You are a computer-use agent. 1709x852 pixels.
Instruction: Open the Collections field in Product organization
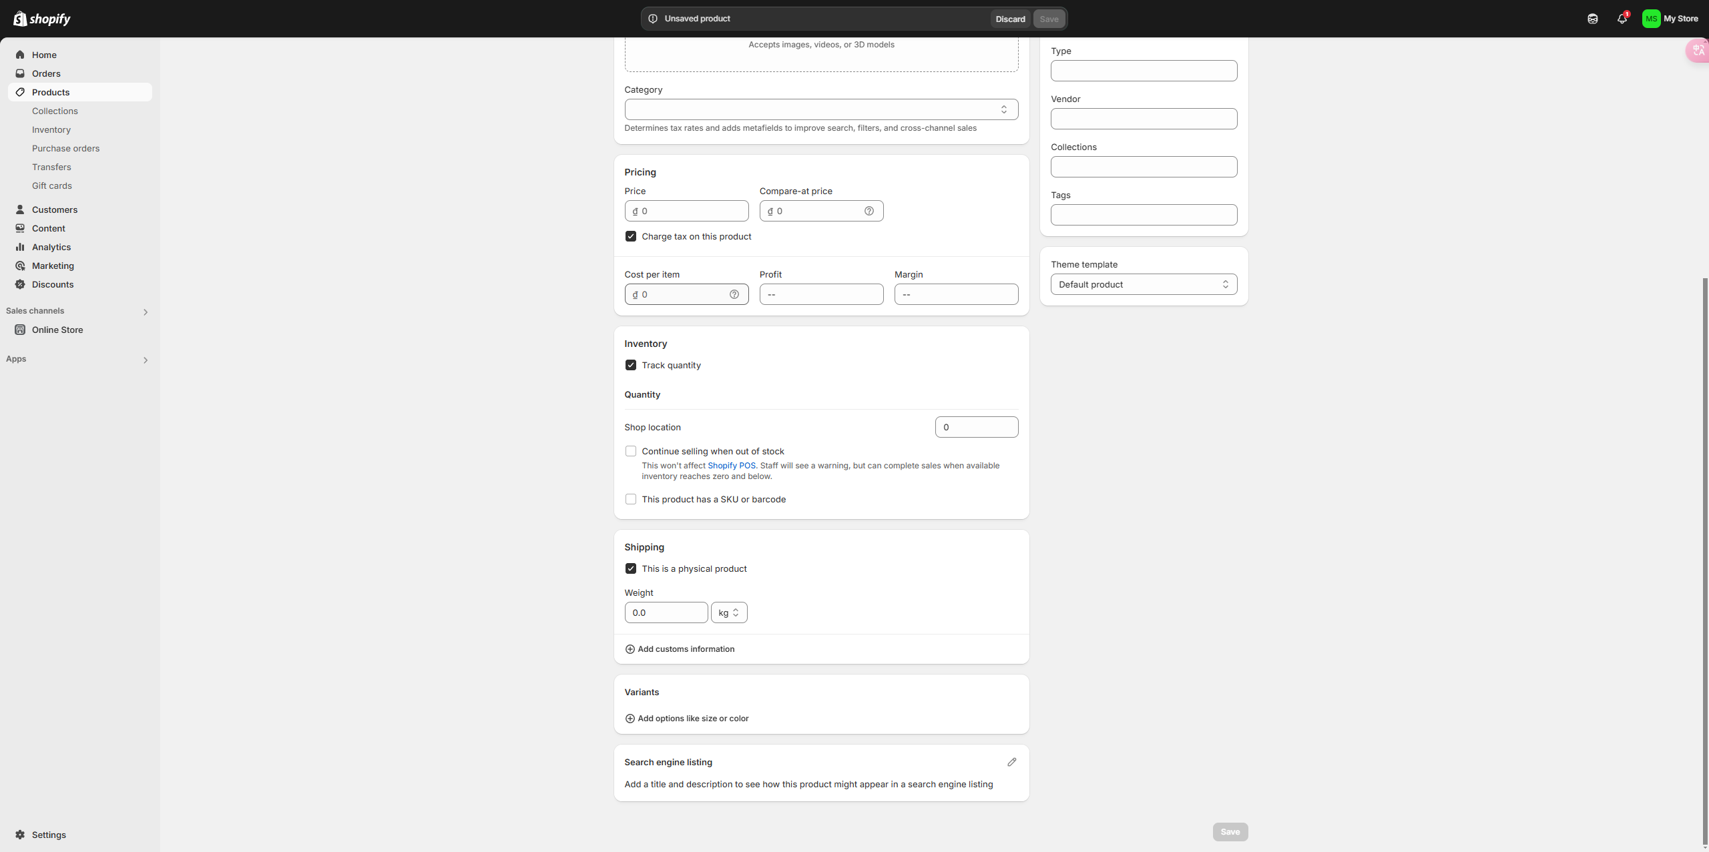coord(1144,167)
